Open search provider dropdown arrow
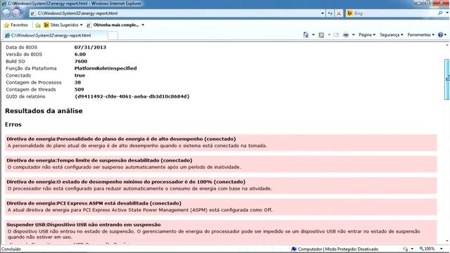 [x=447, y=13]
